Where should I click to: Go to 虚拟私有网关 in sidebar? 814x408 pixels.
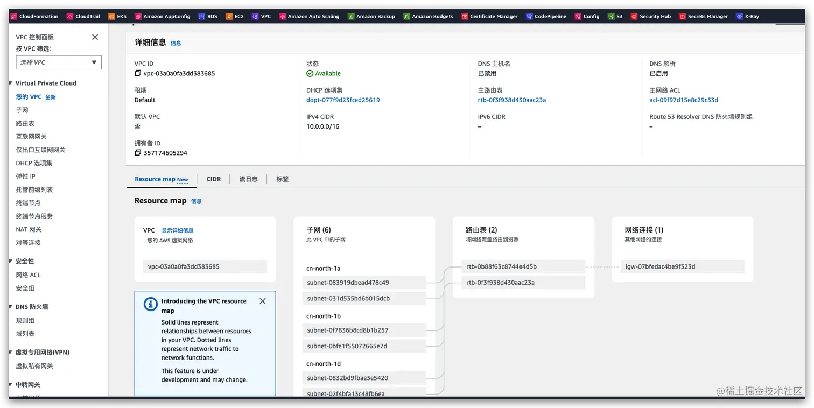(34, 366)
